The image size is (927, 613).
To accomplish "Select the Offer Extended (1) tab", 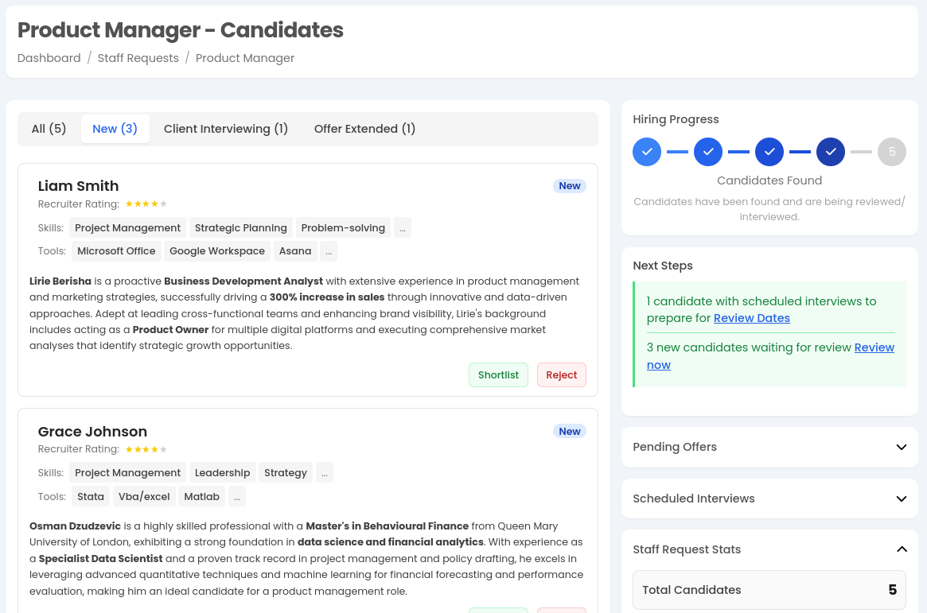I will 365,129.
